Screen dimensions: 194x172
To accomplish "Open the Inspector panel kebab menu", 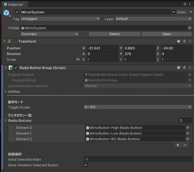I will click(x=190, y=4).
